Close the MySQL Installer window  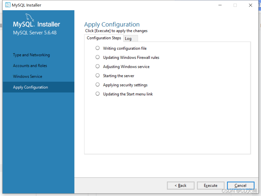point(251,5)
